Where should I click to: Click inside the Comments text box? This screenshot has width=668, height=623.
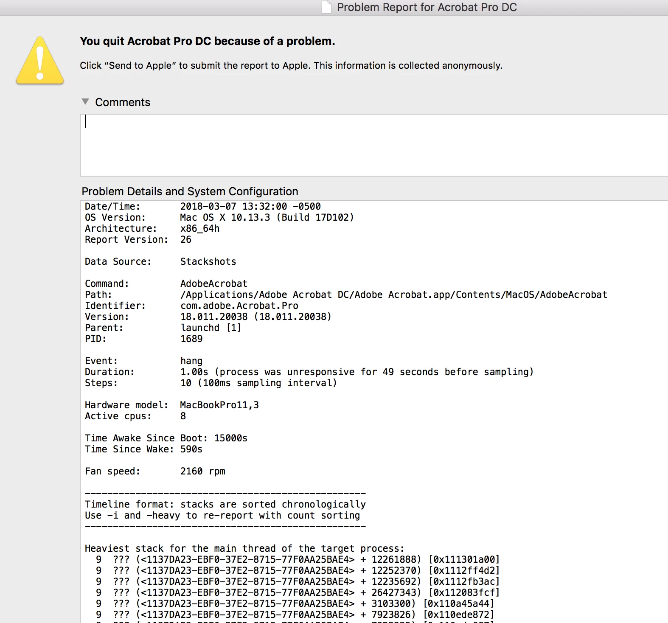(x=374, y=145)
